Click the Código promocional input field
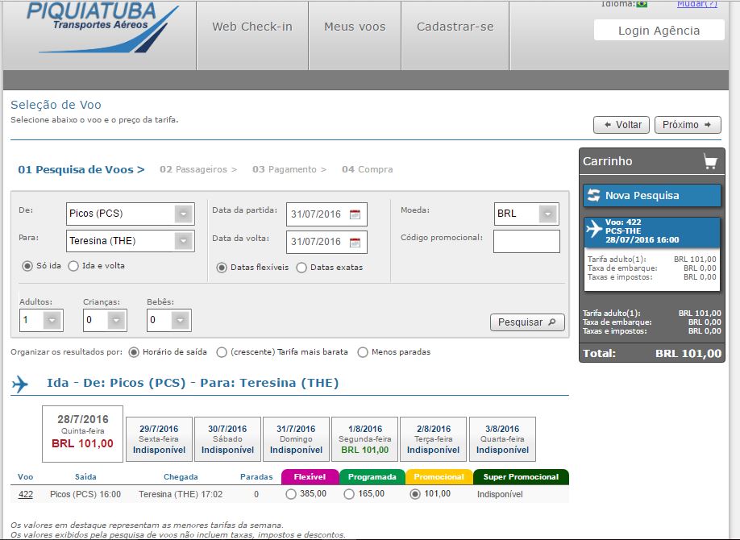 [x=526, y=241]
